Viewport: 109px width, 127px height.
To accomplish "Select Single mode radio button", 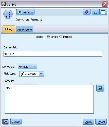I will (x=48, y=37).
